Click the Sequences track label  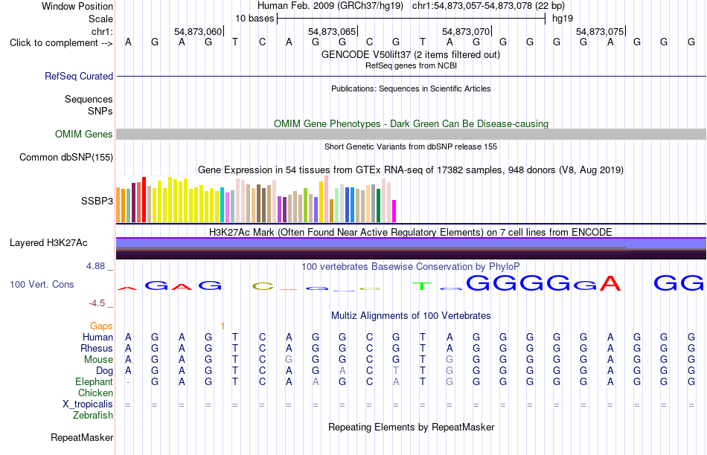(x=89, y=99)
